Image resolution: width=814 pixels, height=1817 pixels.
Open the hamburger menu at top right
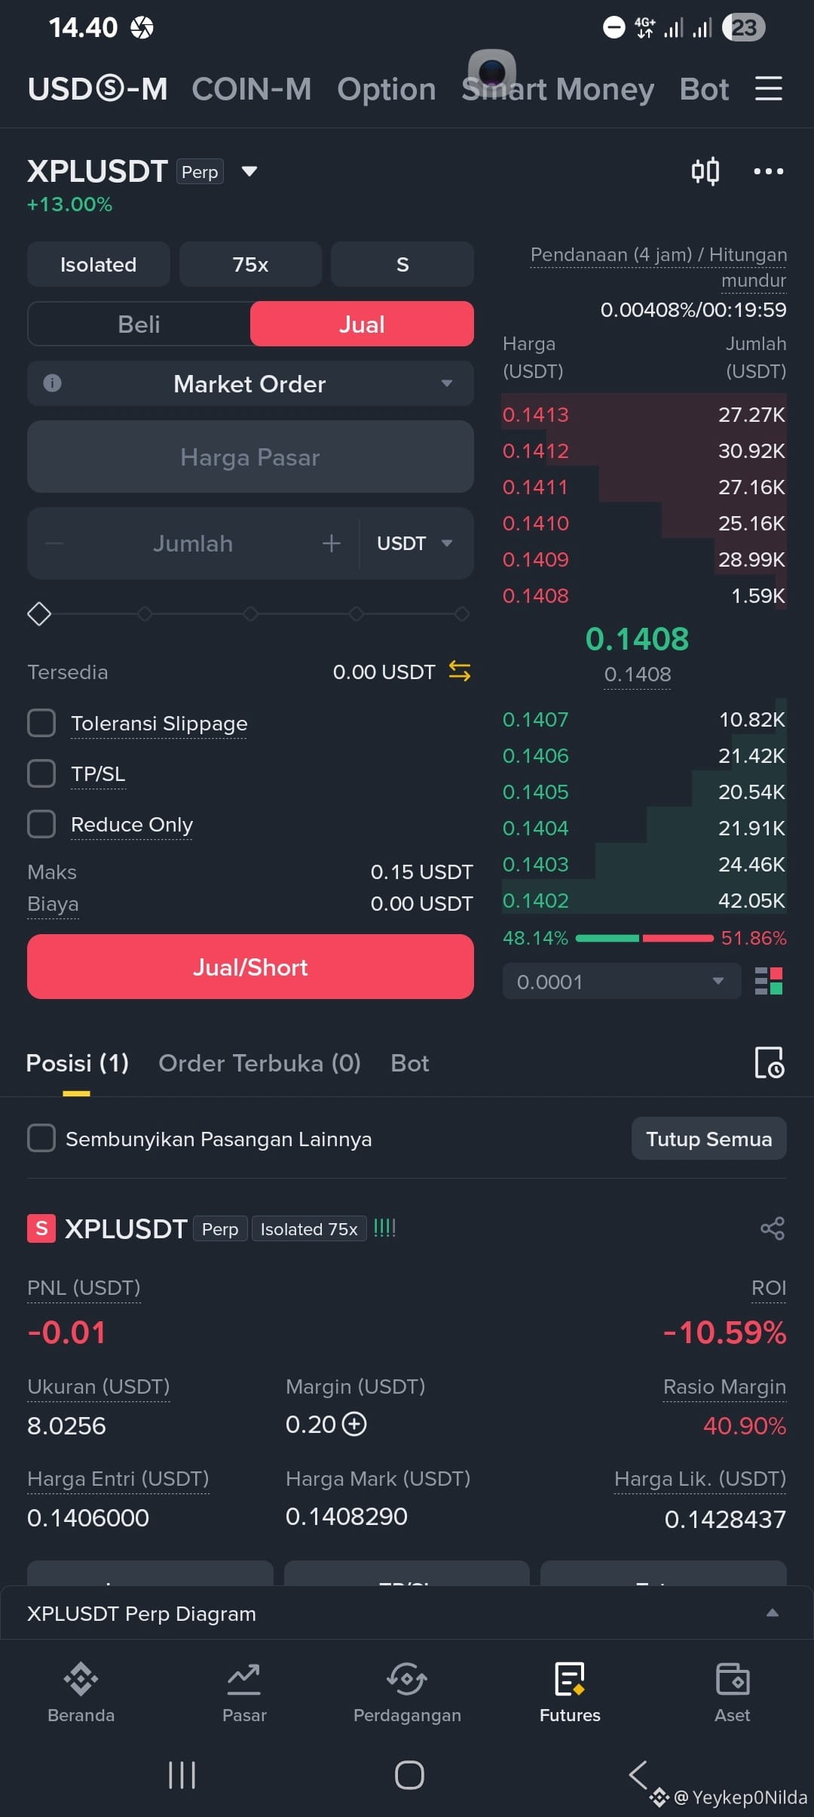[769, 88]
